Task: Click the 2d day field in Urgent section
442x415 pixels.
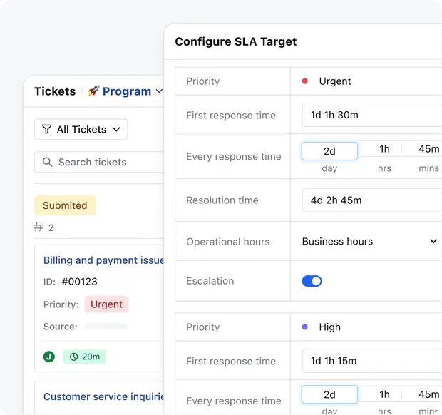Action: point(329,151)
